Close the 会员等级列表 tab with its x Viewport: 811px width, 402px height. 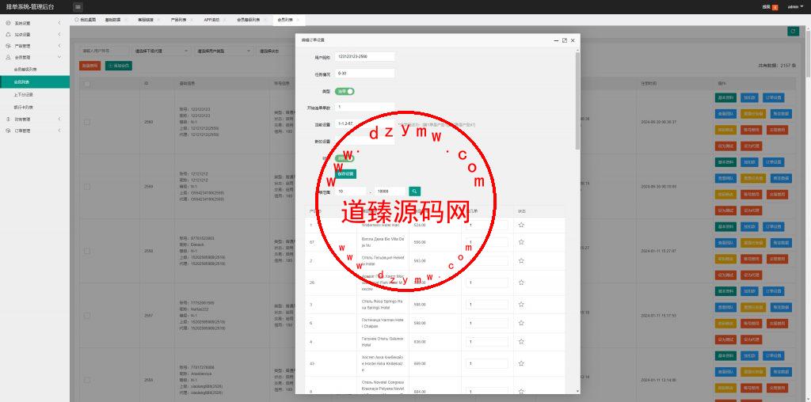coord(265,20)
